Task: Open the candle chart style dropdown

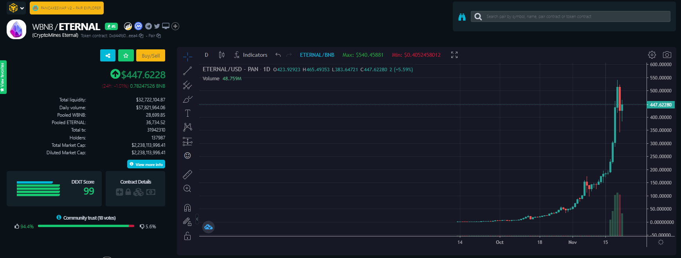Action: click(x=222, y=55)
